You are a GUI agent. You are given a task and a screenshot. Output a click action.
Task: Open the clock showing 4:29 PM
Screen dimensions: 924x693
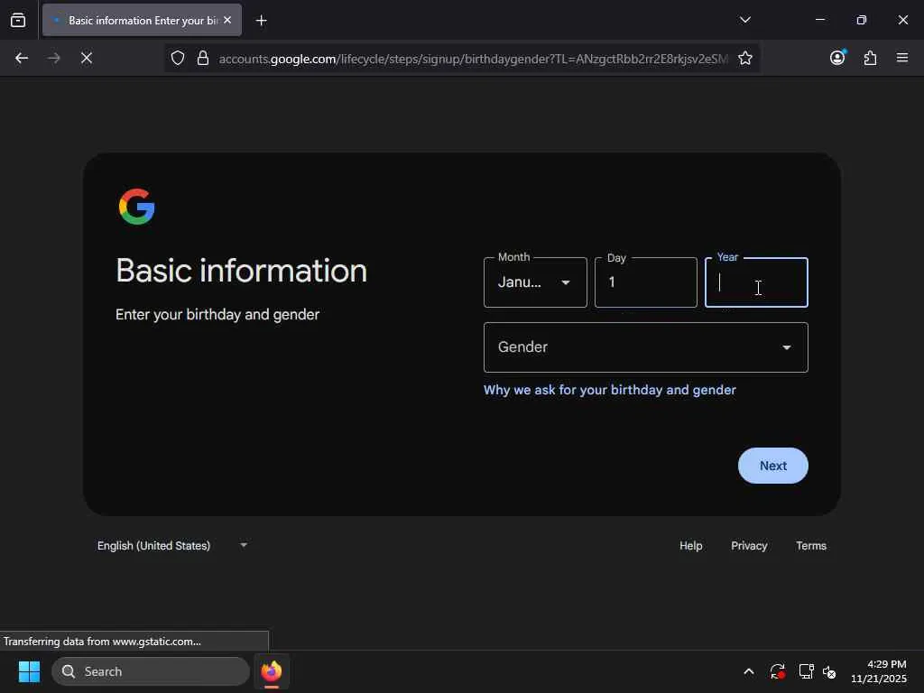(879, 671)
